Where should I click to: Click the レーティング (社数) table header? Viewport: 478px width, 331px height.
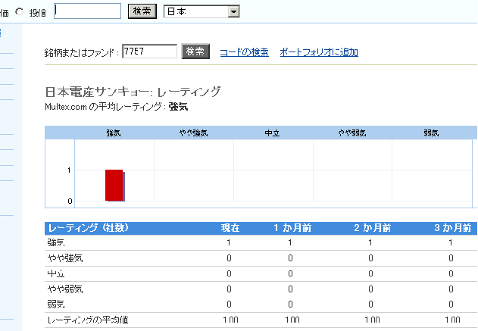[89, 228]
